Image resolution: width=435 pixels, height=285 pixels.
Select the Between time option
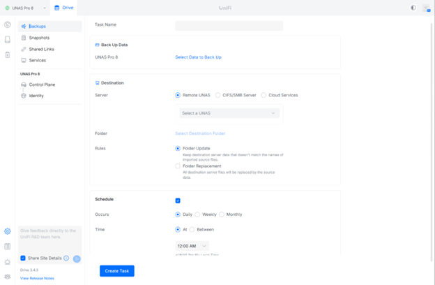pyautogui.click(x=192, y=229)
